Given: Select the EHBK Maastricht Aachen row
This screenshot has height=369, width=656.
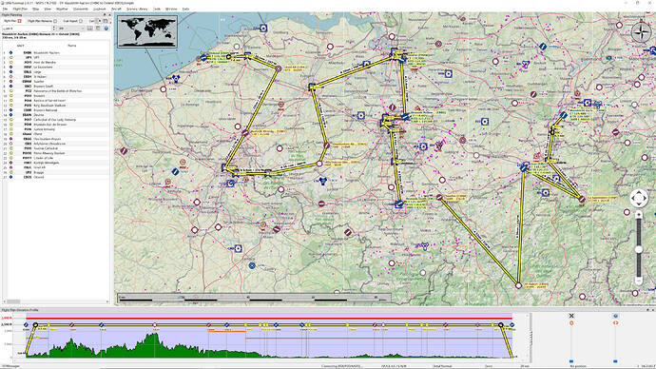Looking at the screenshot, I should point(56,52).
